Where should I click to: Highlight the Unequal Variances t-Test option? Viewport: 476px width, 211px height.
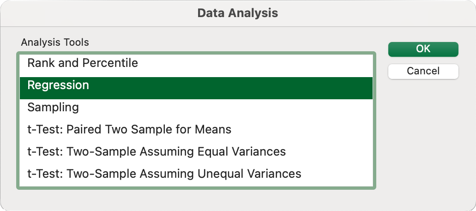click(x=164, y=174)
